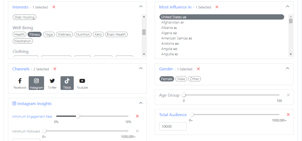Select the Facebook channel icon

click(x=20, y=83)
